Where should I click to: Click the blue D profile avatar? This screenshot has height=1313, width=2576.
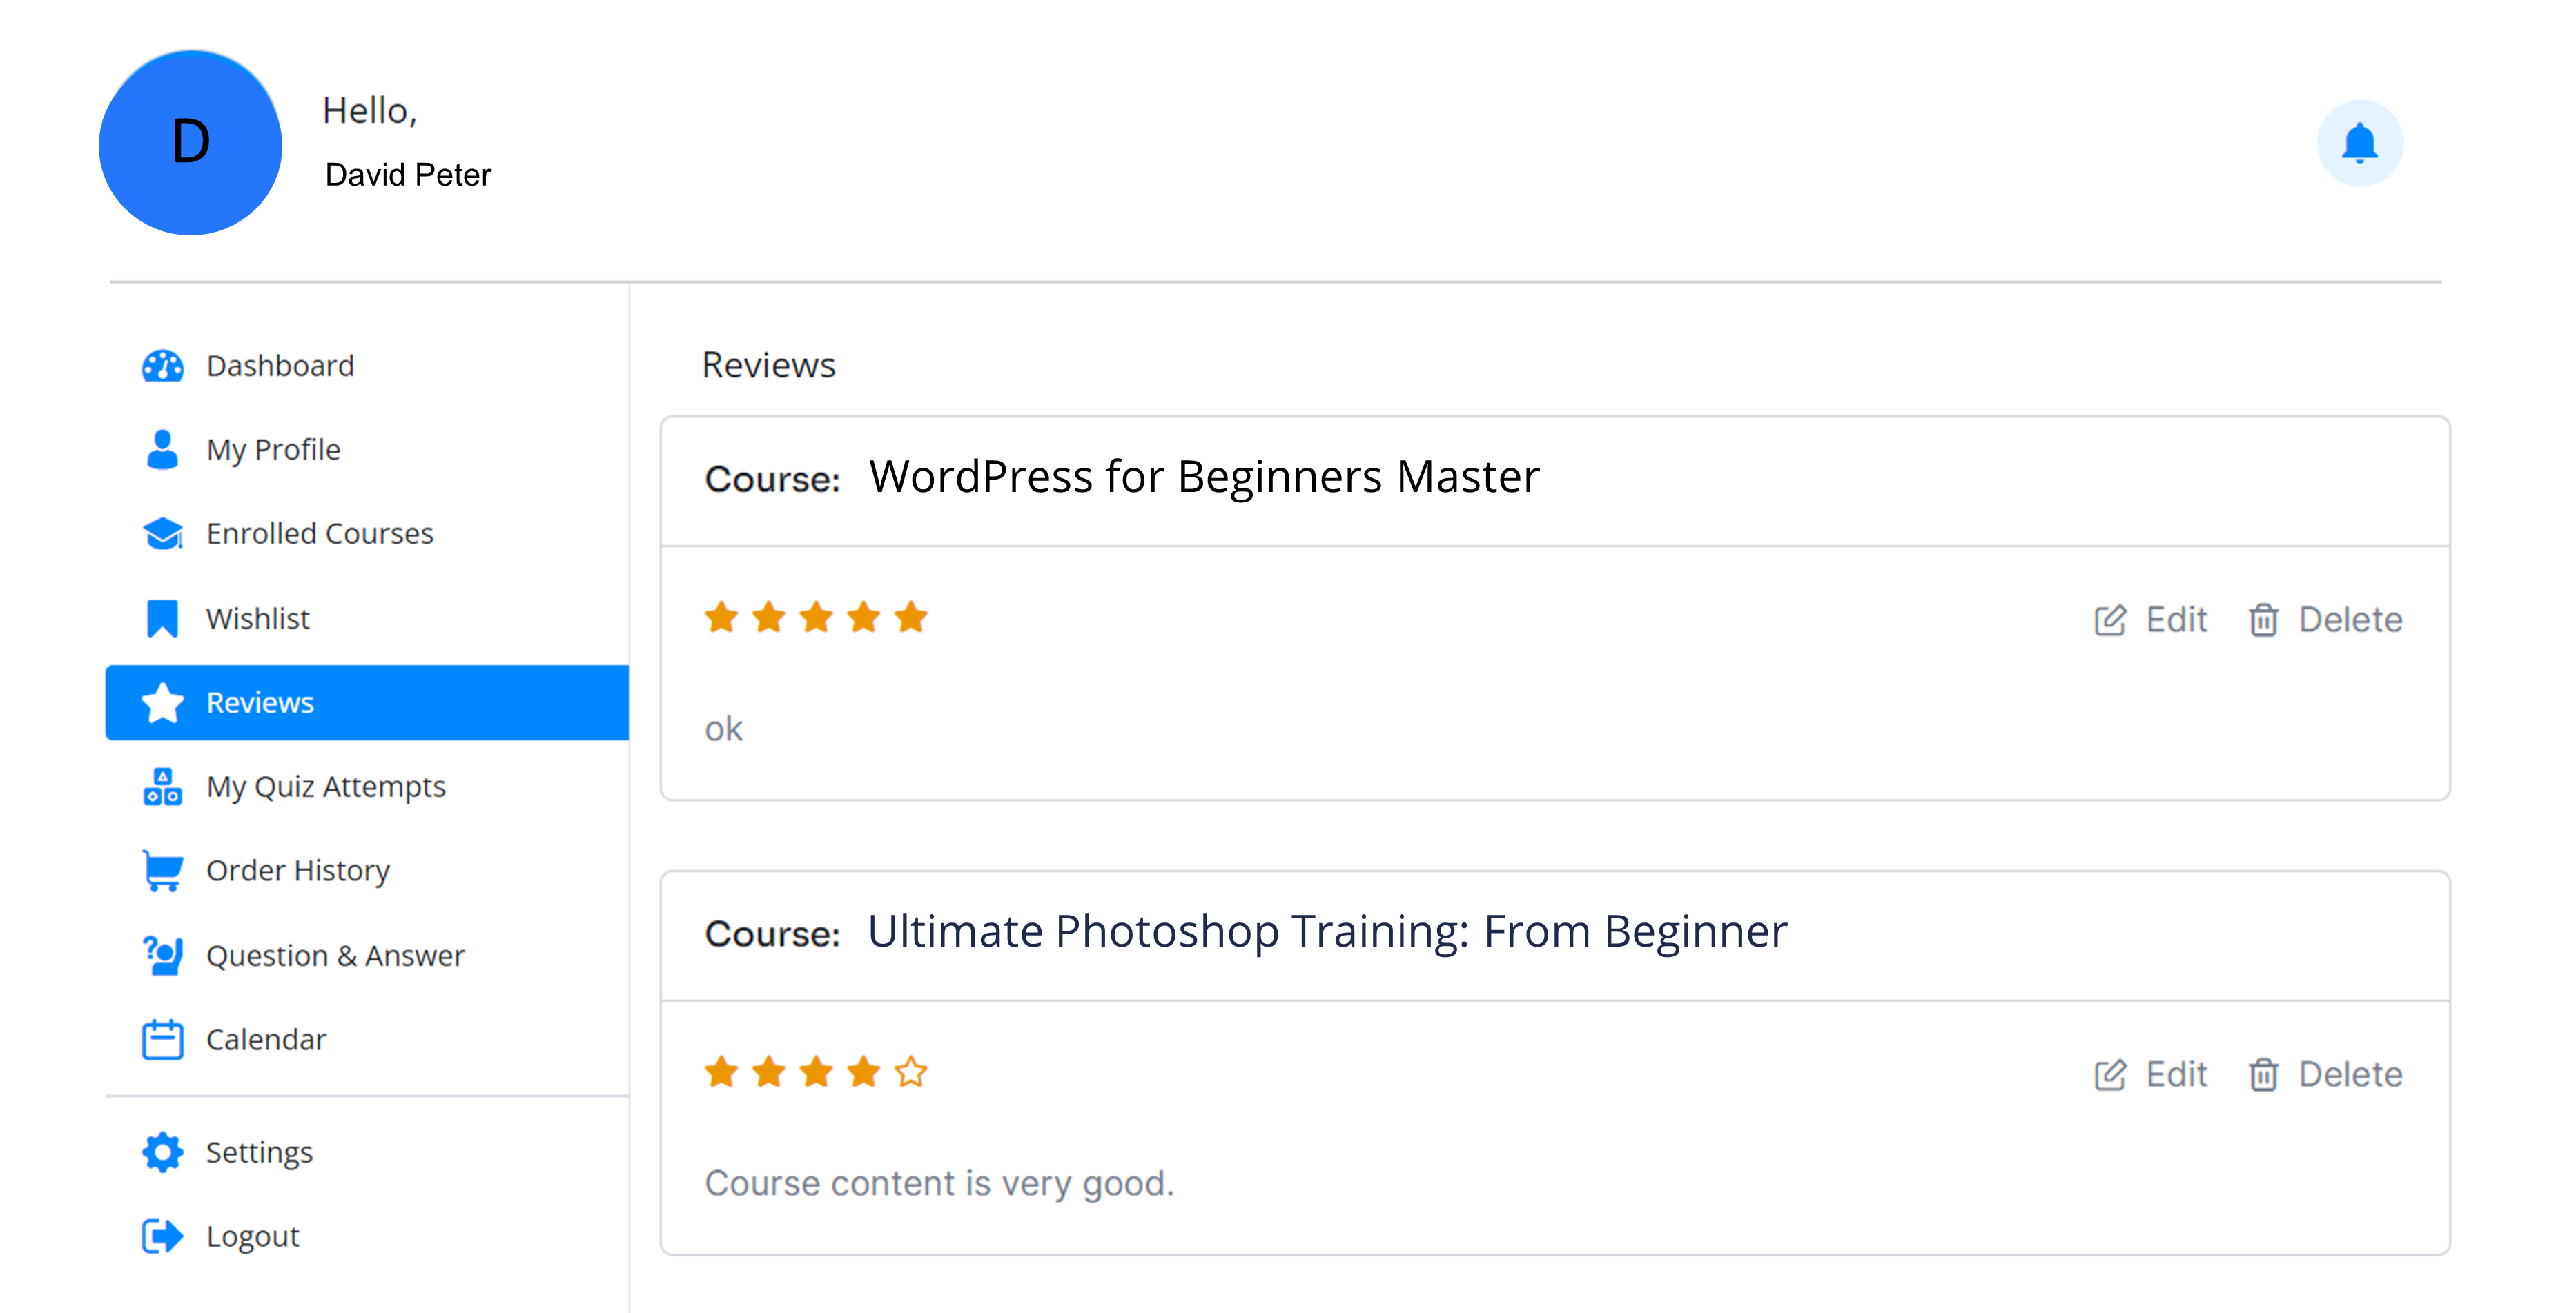[190, 143]
